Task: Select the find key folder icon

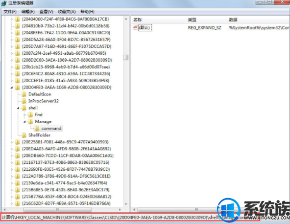Action: 30,115
